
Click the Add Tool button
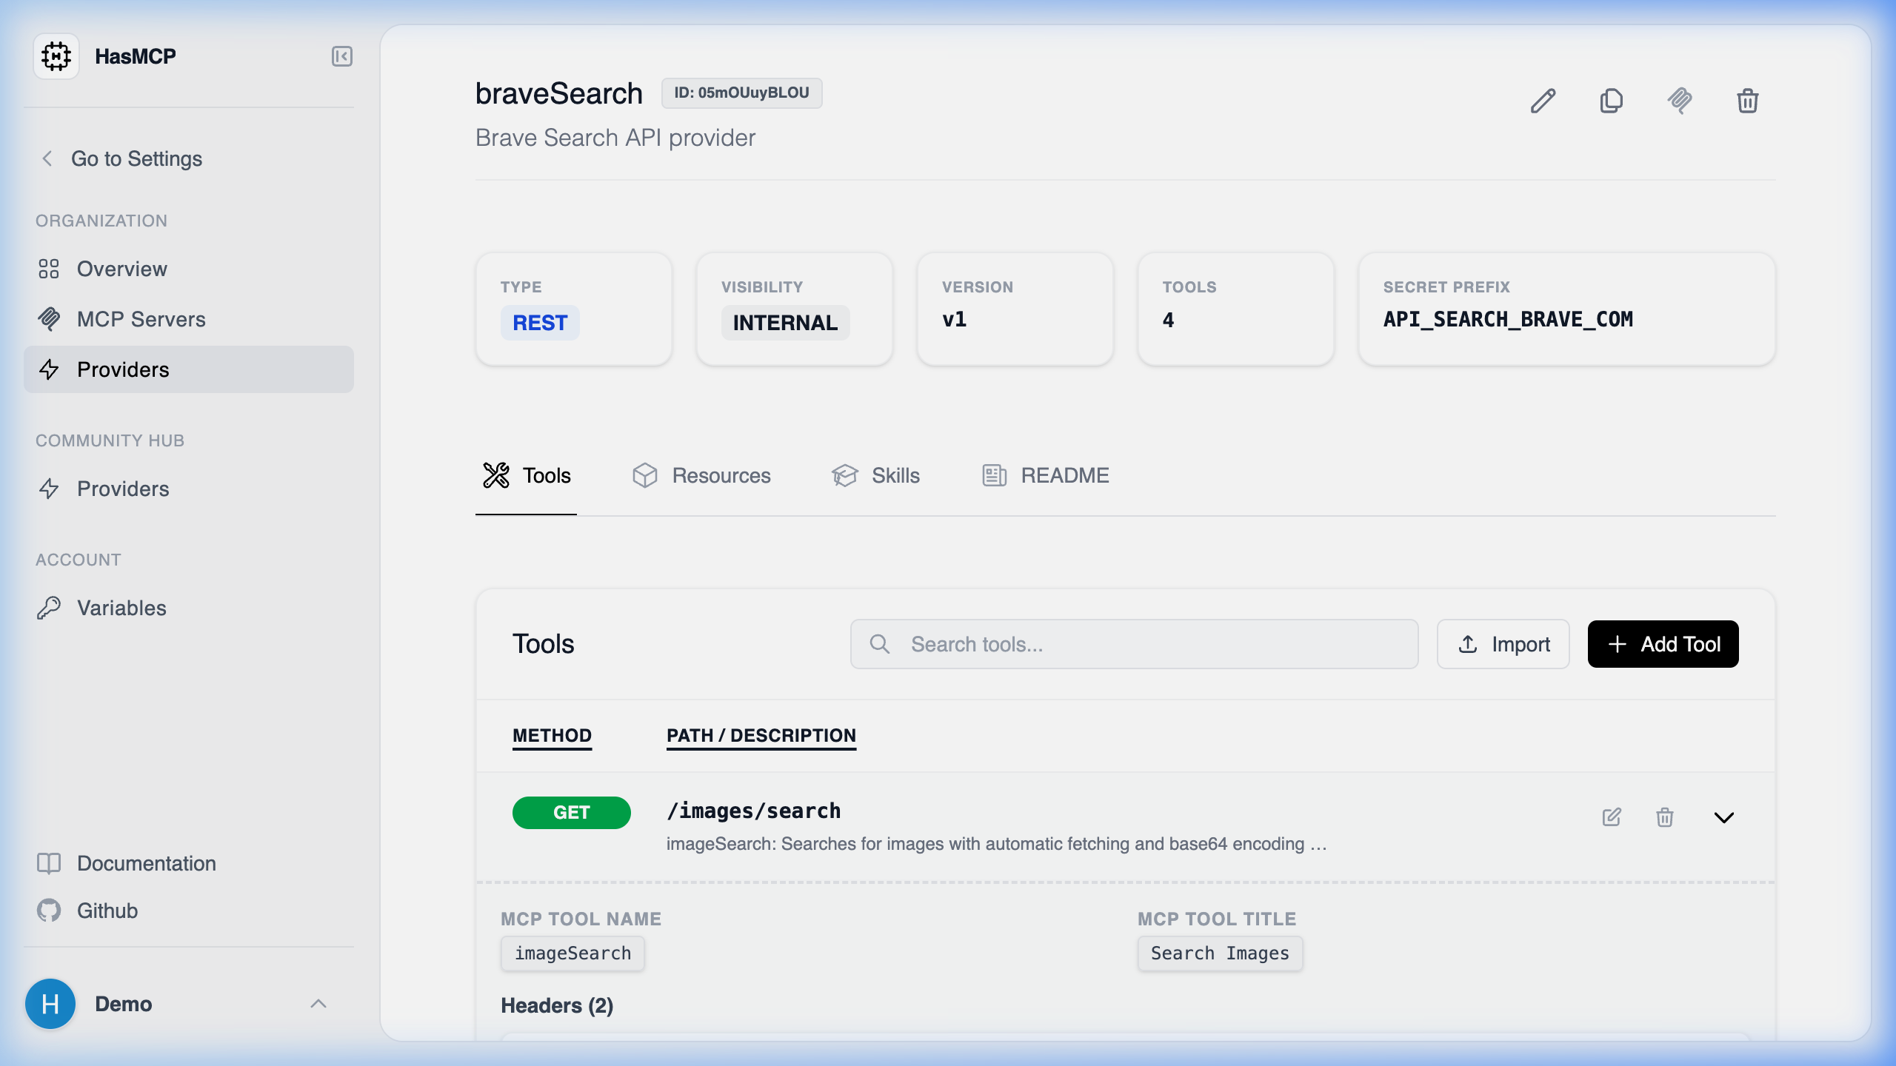(x=1662, y=644)
